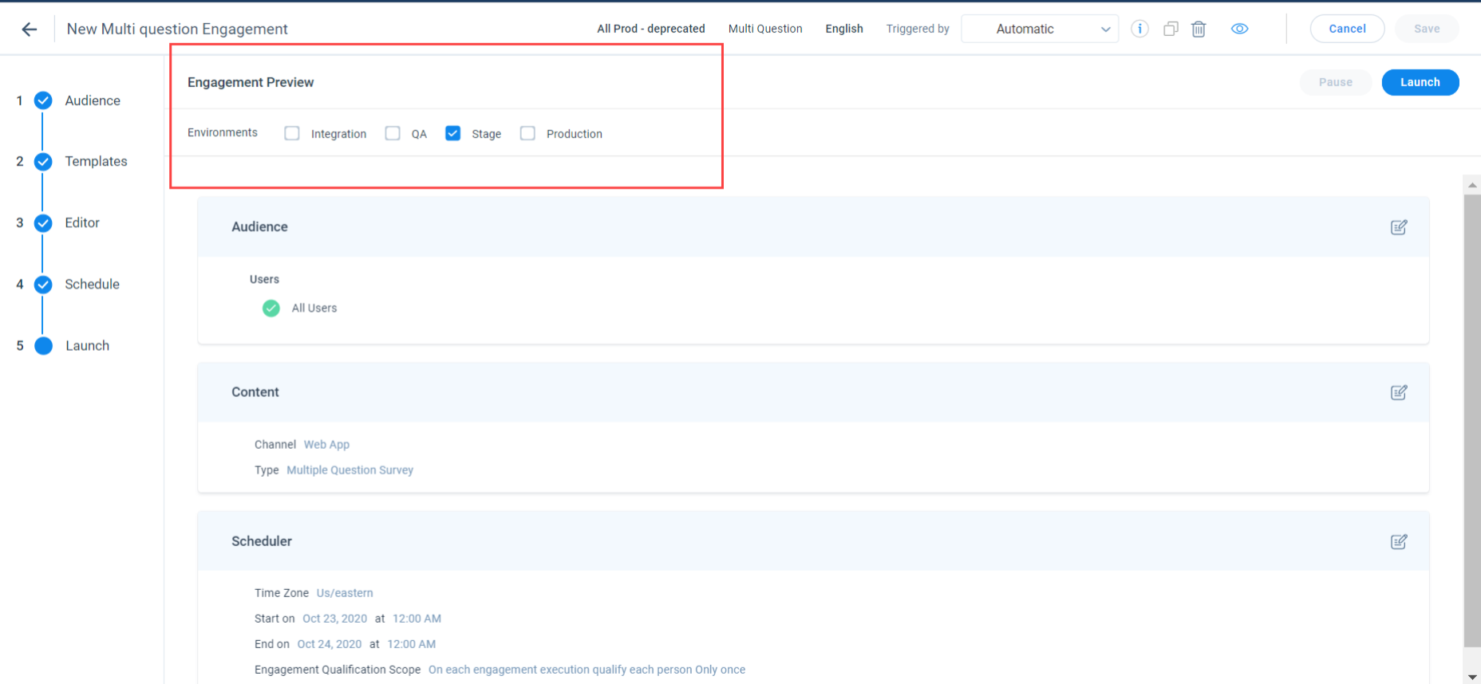Screen dimensions: 1481x684
Task: Go to the Schedule step
Action: click(x=92, y=284)
